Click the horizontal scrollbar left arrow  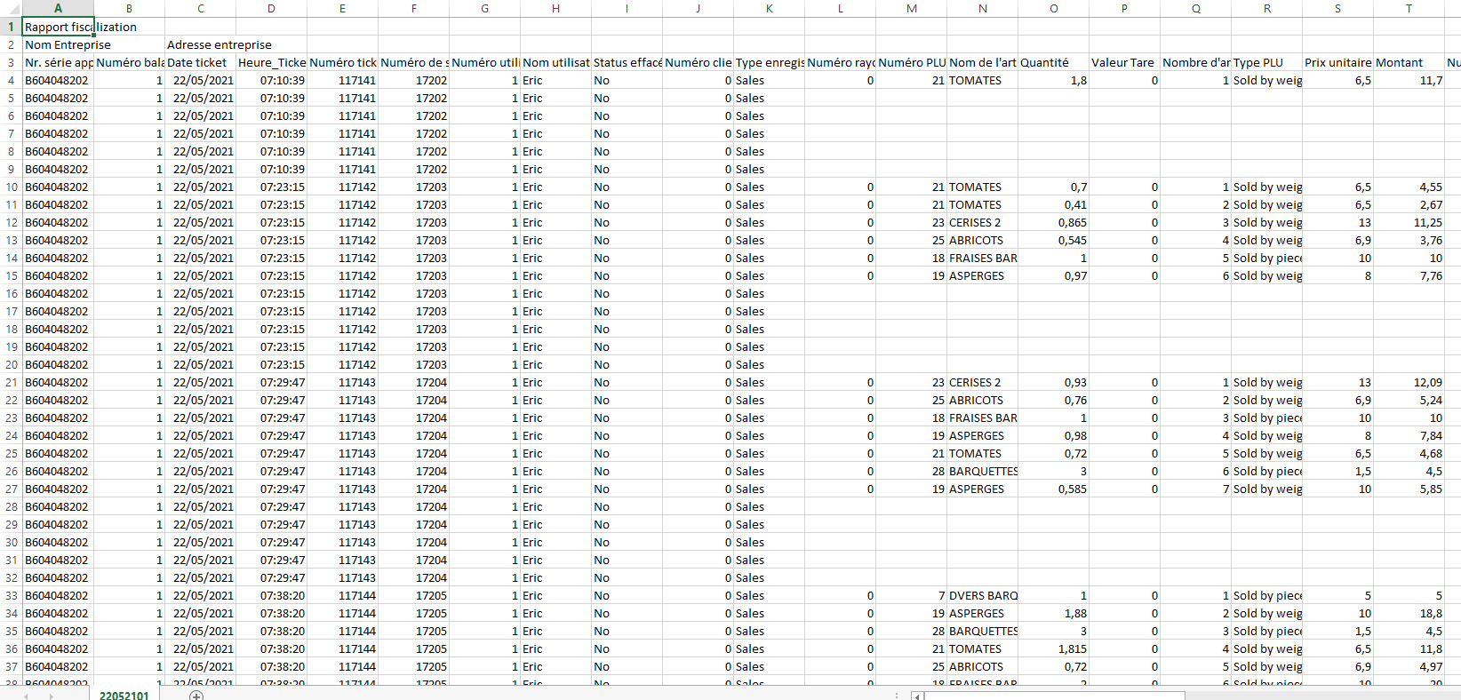click(917, 696)
